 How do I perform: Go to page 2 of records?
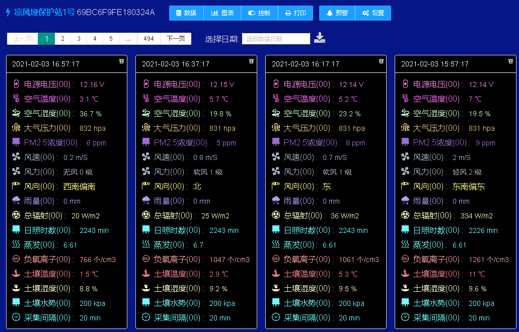62,39
